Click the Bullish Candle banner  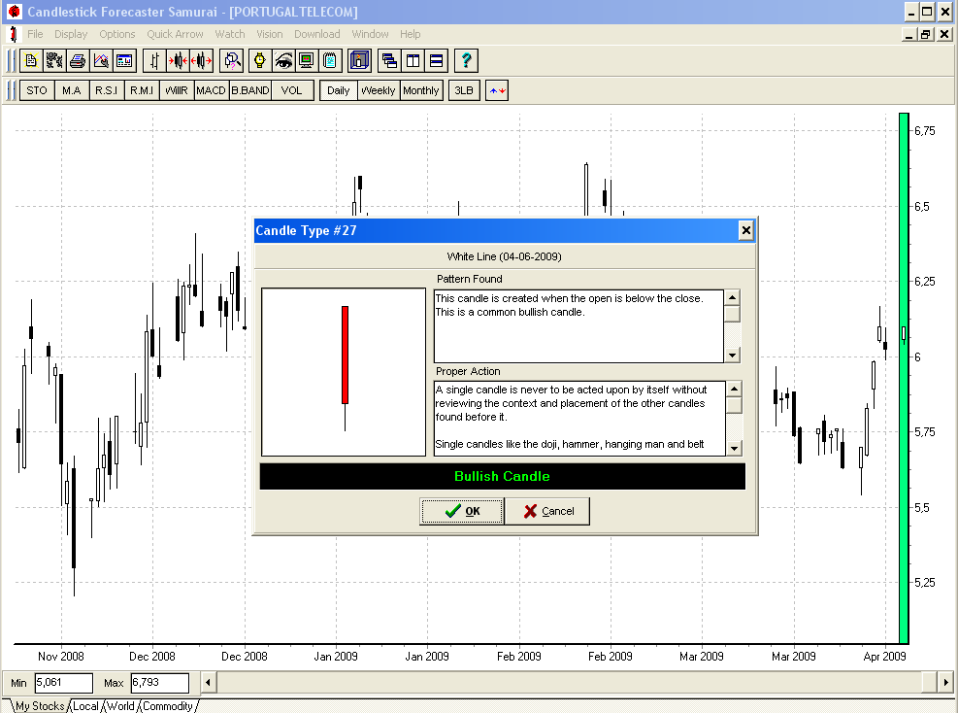[x=502, y=476]
